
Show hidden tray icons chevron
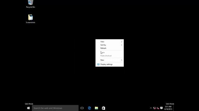point(151,108)
